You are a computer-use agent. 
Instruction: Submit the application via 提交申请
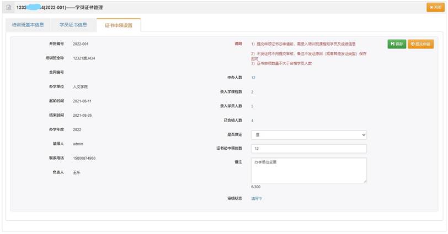click(420, 44)
